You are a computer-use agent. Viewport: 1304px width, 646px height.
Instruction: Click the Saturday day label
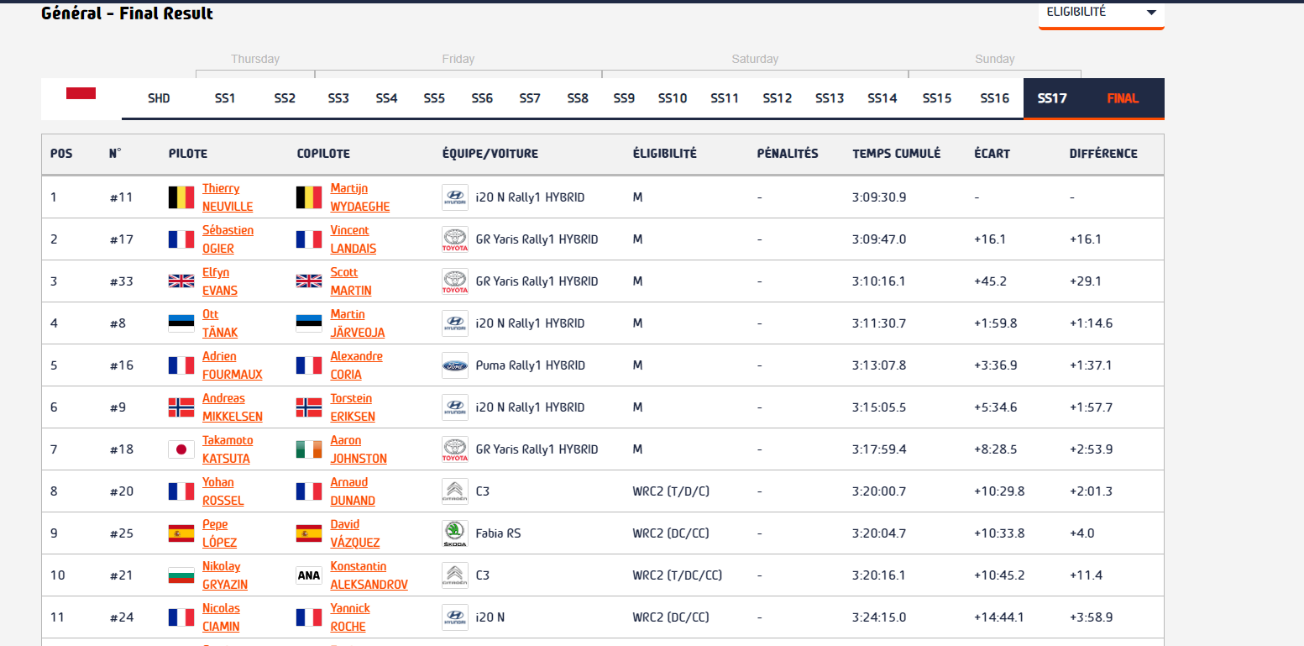tap(755, 59)
